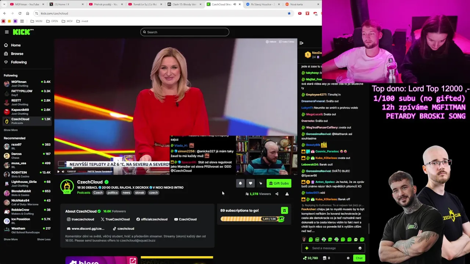Click the Podcasts category link

[x=83, y=192]
